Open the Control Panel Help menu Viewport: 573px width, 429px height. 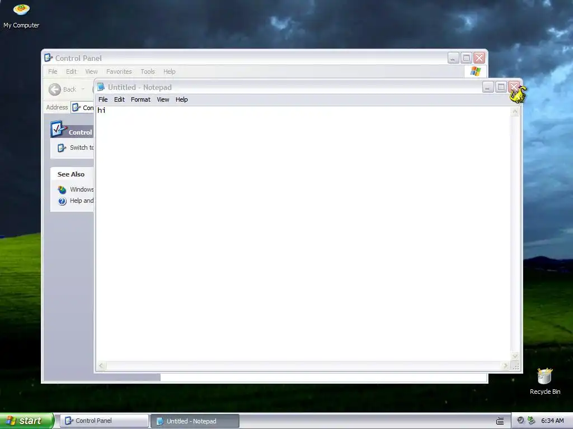[169, 71]
